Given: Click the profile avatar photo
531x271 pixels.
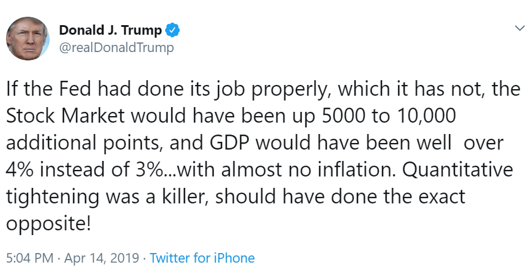Looking at the screenshot, I should pos(28,39).
